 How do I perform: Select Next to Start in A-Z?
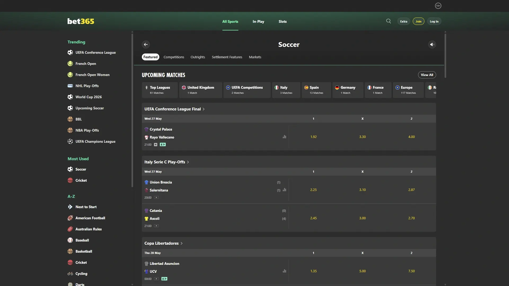(82, 207)
